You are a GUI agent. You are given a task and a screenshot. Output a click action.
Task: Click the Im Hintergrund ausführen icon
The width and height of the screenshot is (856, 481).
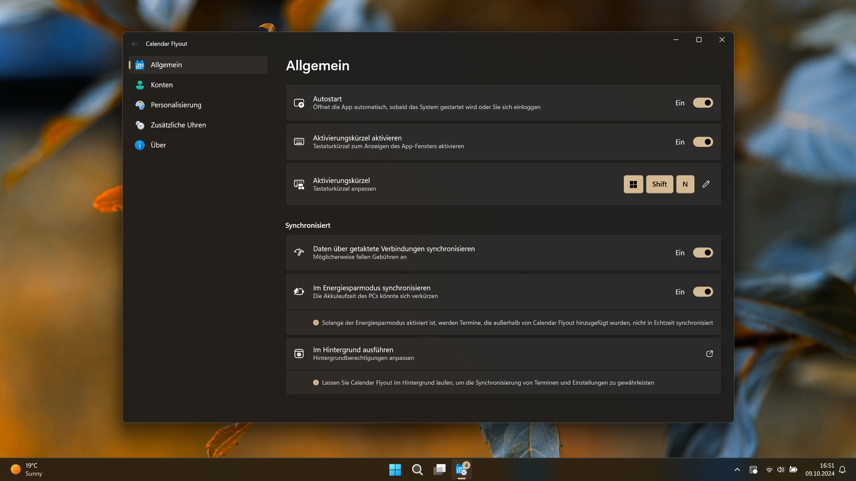[299, 354]
